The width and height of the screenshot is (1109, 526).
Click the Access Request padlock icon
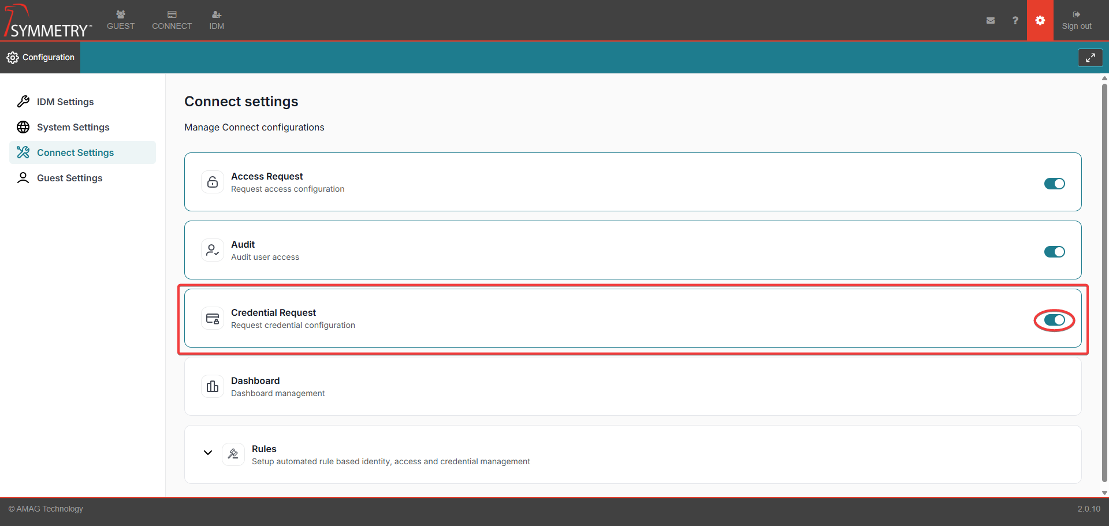(x=213, y=182)
